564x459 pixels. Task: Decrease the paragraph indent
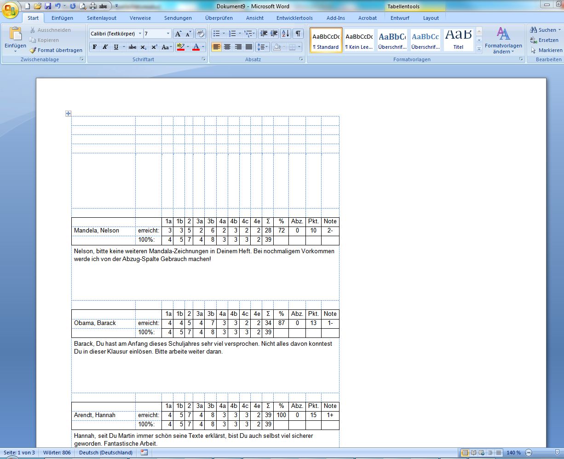(263, 34)
